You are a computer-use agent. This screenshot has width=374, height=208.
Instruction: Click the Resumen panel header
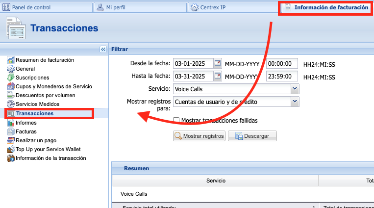[x=243, y=168]
